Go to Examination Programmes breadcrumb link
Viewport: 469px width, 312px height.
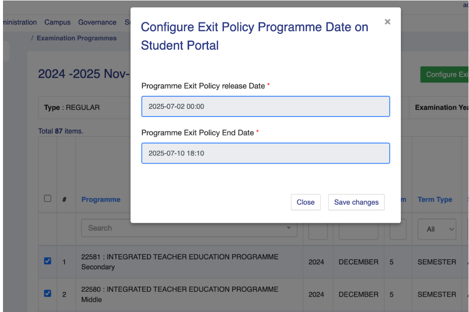click(77, 38)
